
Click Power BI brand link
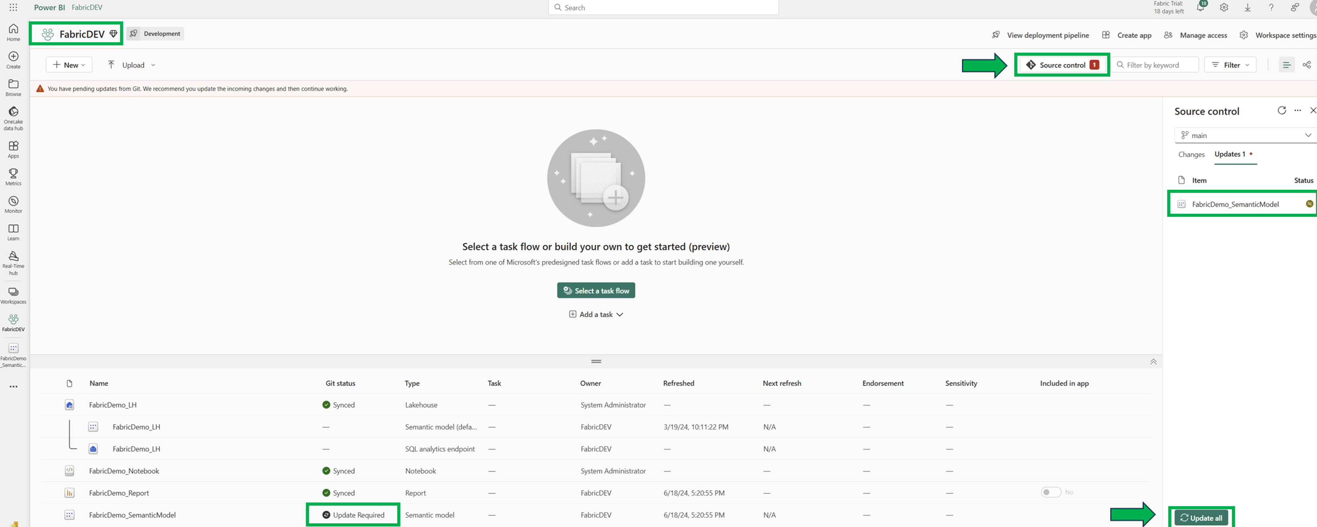pyautogui.click(x=49, y=7)
